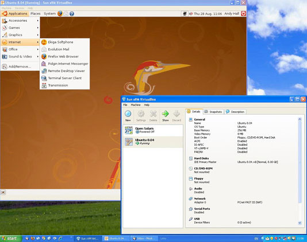The height and width of the screenshot is (242, 307).
Task: Switch to Inbox taskbar button
Action: [x=144, y=239]
